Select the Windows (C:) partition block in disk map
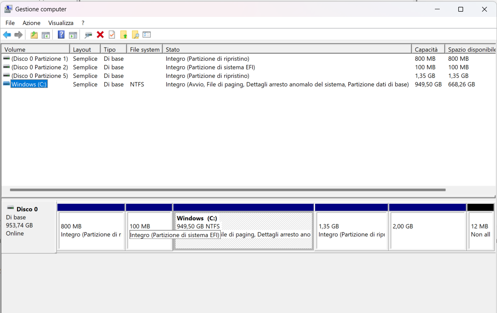This screenshot has height=313, width=497. 244,227
